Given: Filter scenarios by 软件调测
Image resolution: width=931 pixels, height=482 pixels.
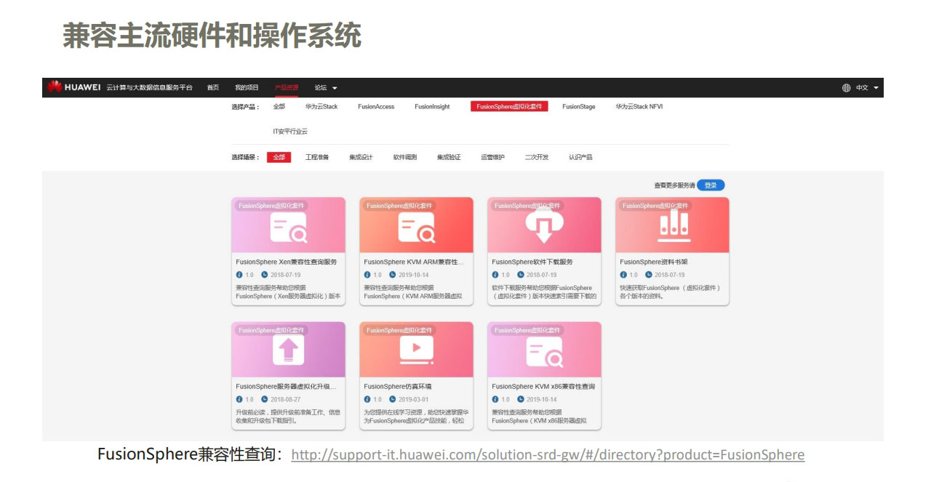Looking at the screenshot, I should point(405,157).
